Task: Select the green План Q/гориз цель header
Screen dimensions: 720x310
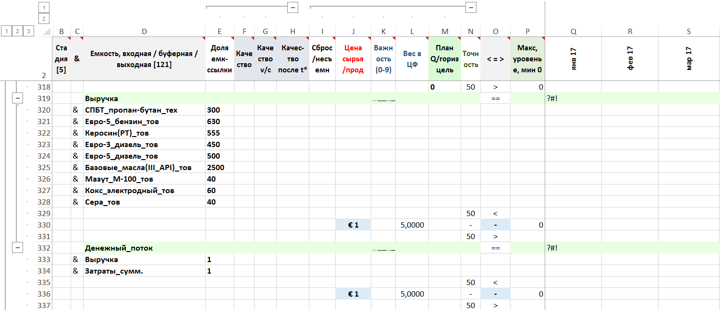Action: coord(444,59)
